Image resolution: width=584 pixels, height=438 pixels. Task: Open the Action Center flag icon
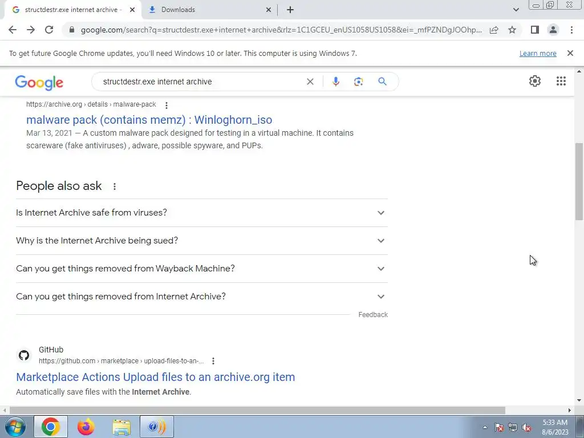pyautogui.click(x=498, y=428)
